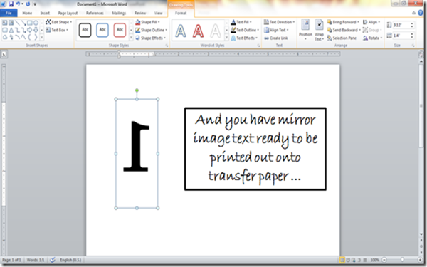Save the document from the Quick Access Toolbar
The width and height of the screenshot is (427, 267).
pos(11,4)
